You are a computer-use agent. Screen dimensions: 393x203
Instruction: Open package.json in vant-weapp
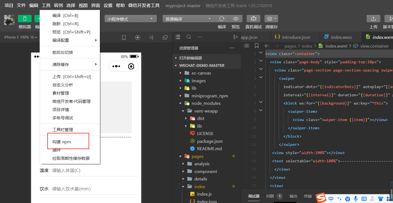tap(206, 141)
